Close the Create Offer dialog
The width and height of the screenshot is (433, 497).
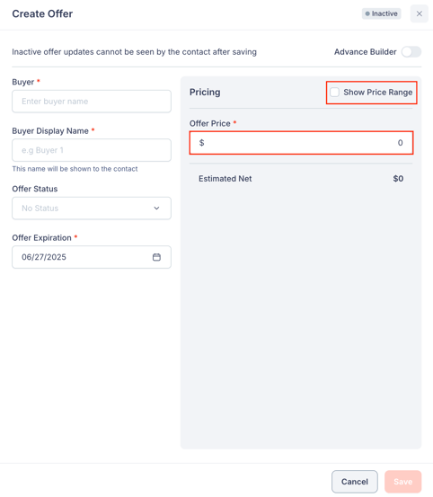[419, 13]
